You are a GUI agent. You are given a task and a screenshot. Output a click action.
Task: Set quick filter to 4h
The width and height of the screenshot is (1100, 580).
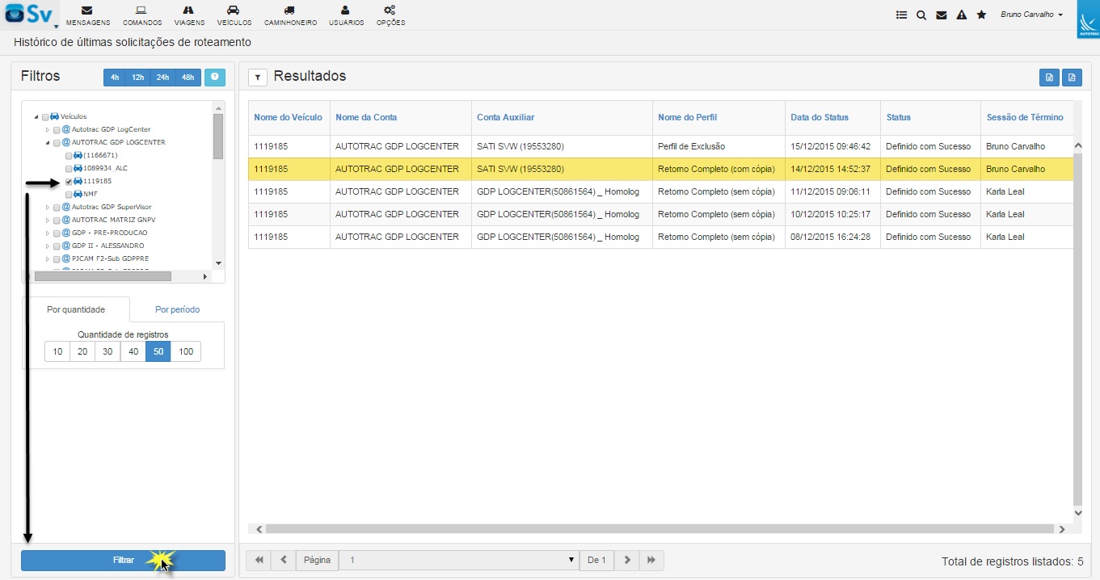click(115, 78)
